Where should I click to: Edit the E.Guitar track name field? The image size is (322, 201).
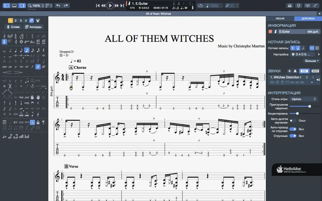tap(292, 32)
